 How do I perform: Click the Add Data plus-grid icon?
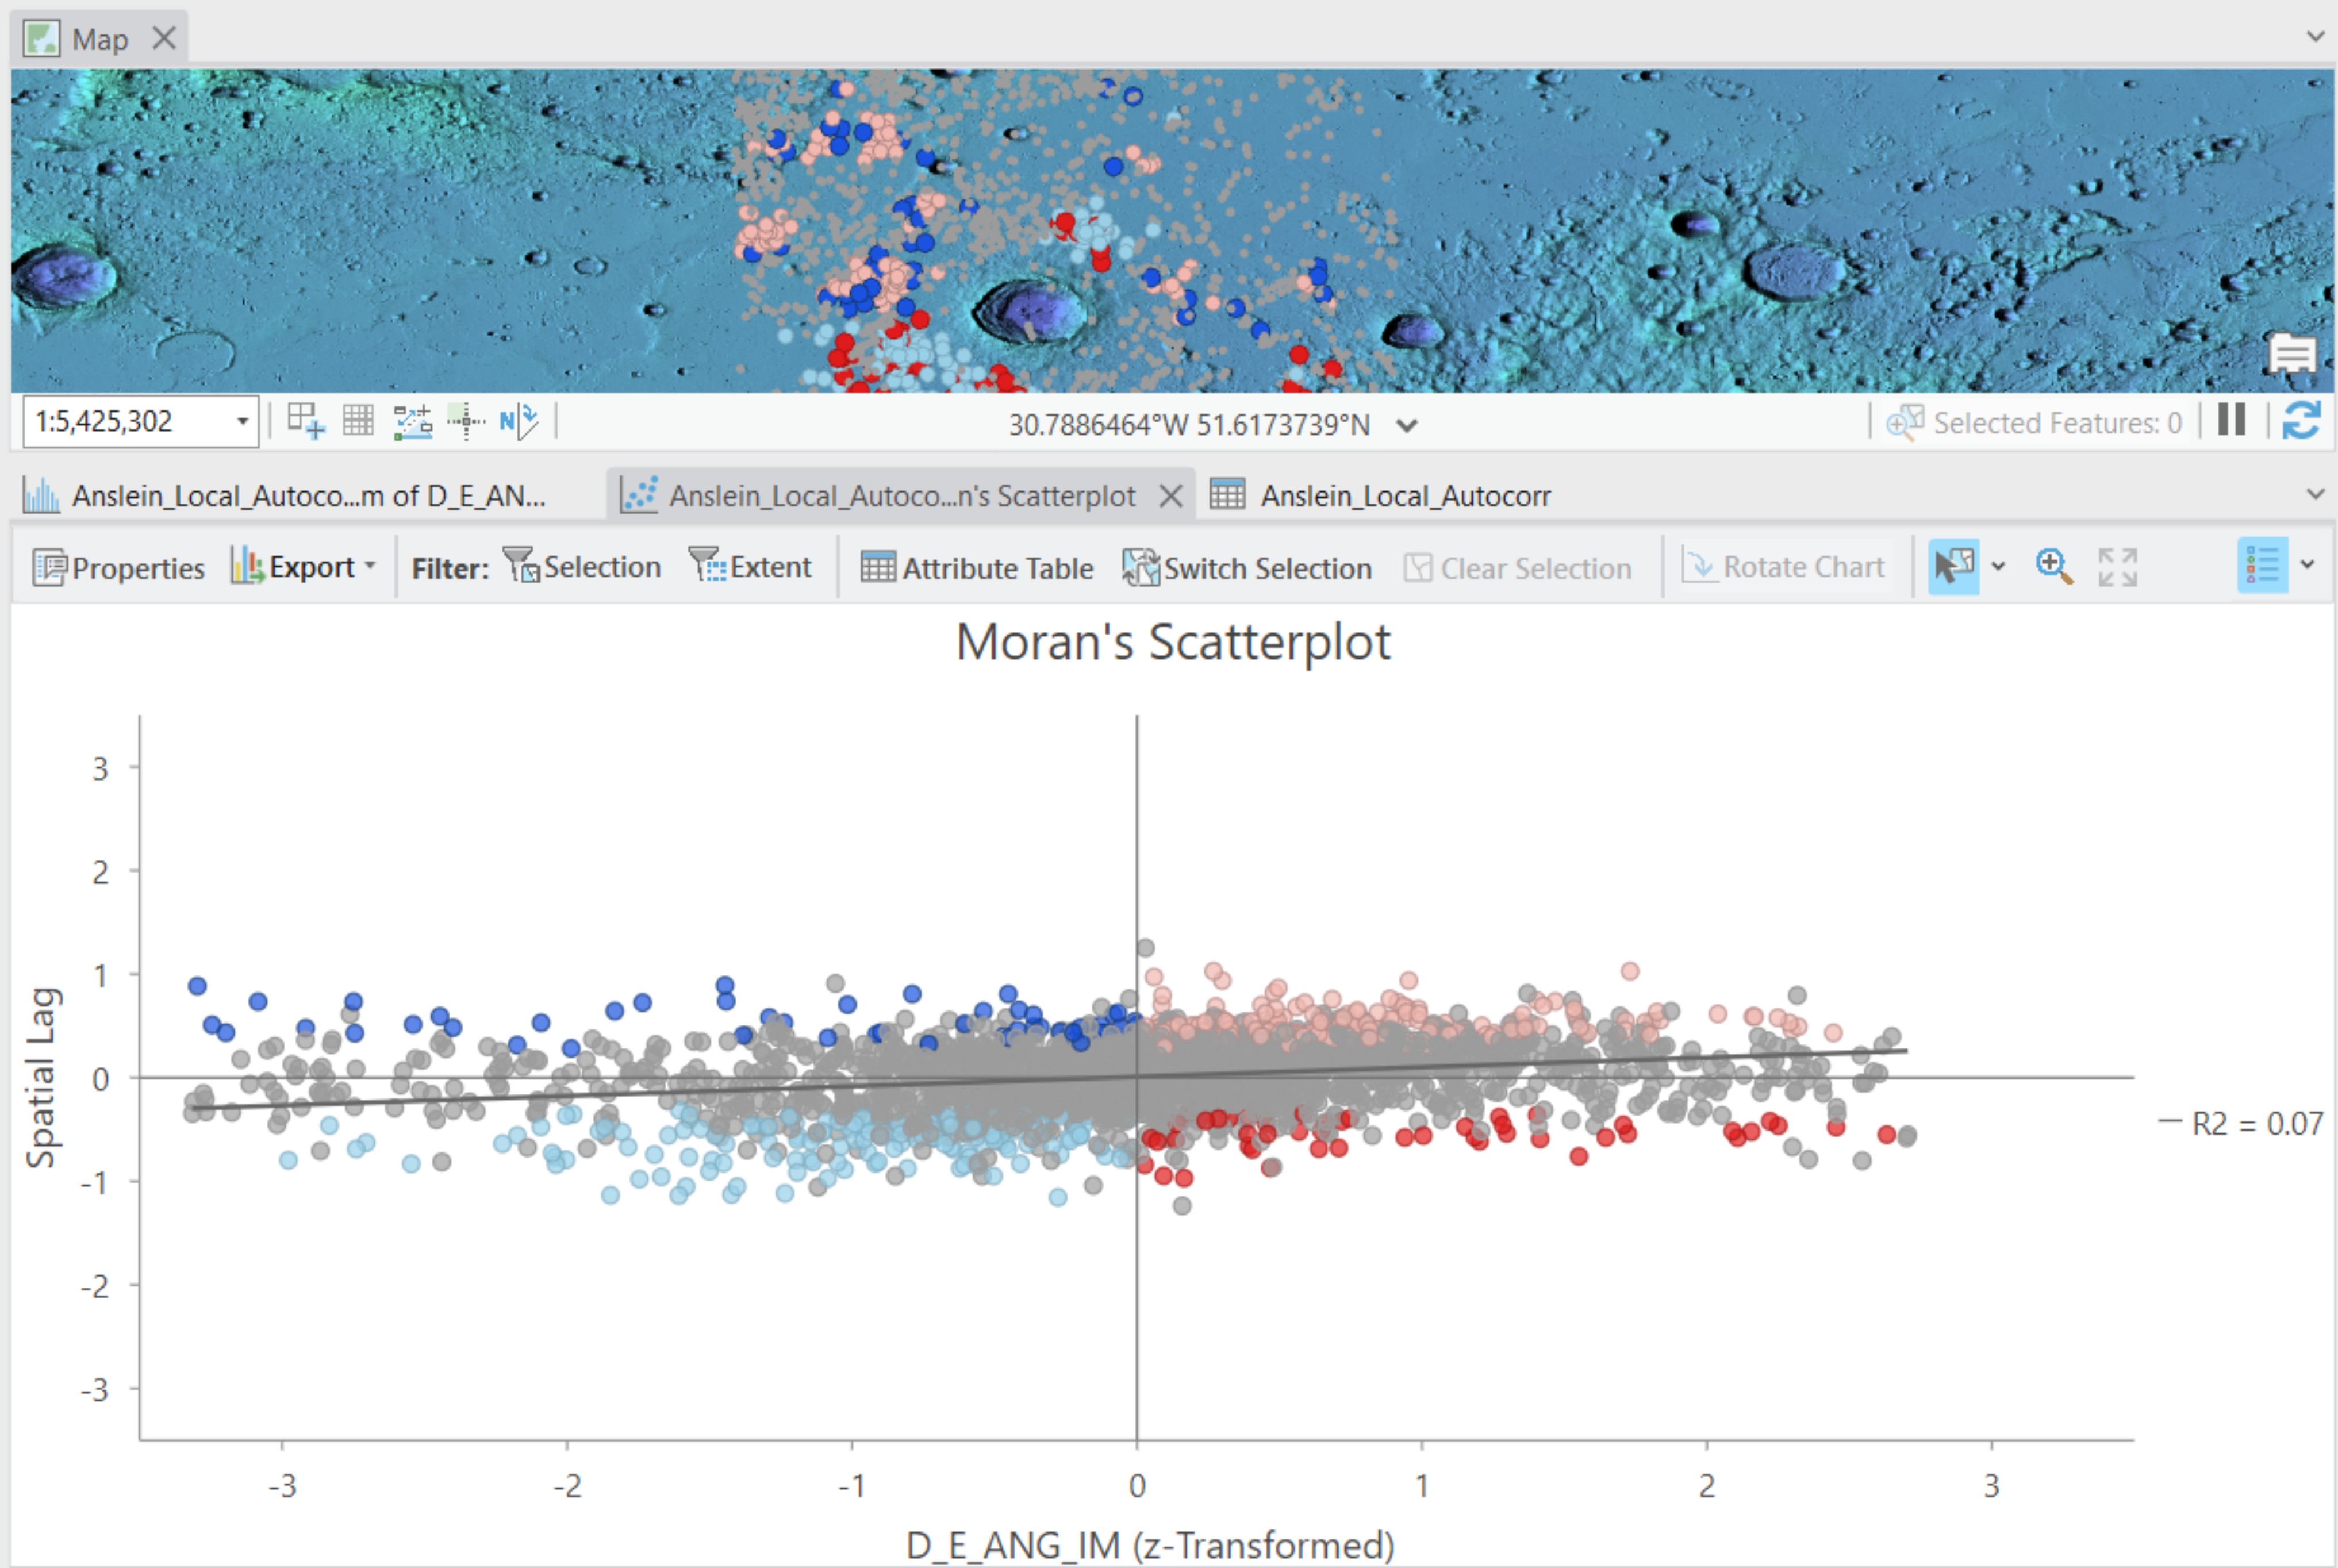306,421
